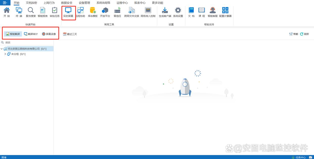Open the 零信任 zero trust tool

pos(117,12)
